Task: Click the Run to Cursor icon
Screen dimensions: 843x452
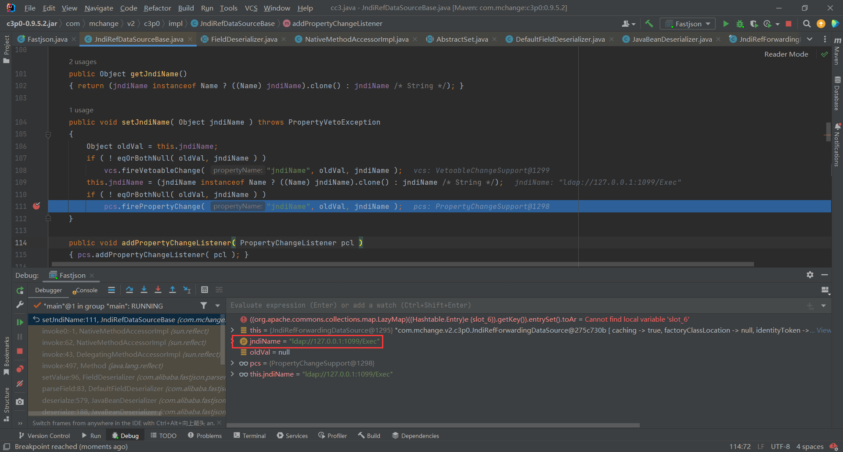Action: (x=187, y=290)
